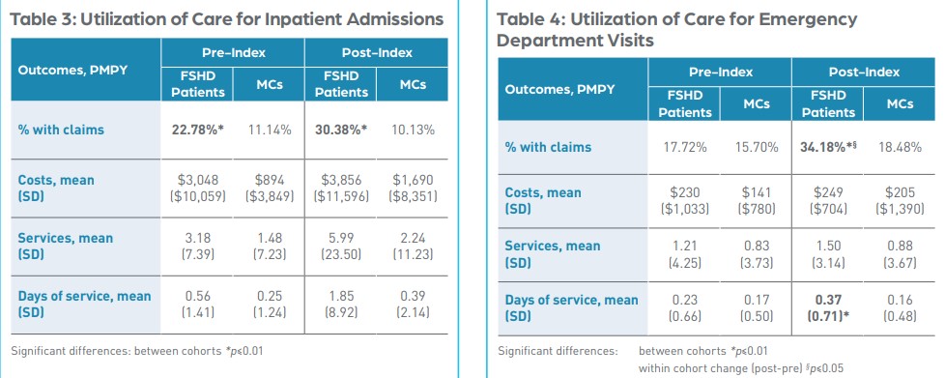Select the Table 4 Emergency Department title
The height and width of the screenshot is (378, 945).
[676, 30]
